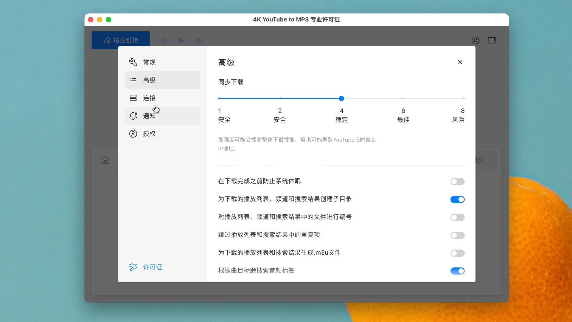Disable 为下载的播放列表、频道和搜索结果创建子目录 switch
Image resolution: width=572 pixels, height=322 pixels.
click(x=457, y=199)
